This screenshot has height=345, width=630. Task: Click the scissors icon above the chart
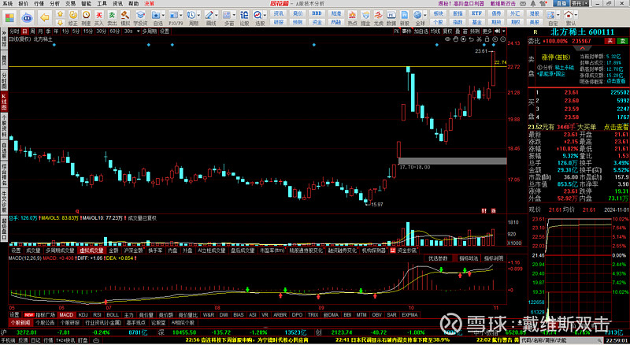pyautogui.click(x=479, y=39)
